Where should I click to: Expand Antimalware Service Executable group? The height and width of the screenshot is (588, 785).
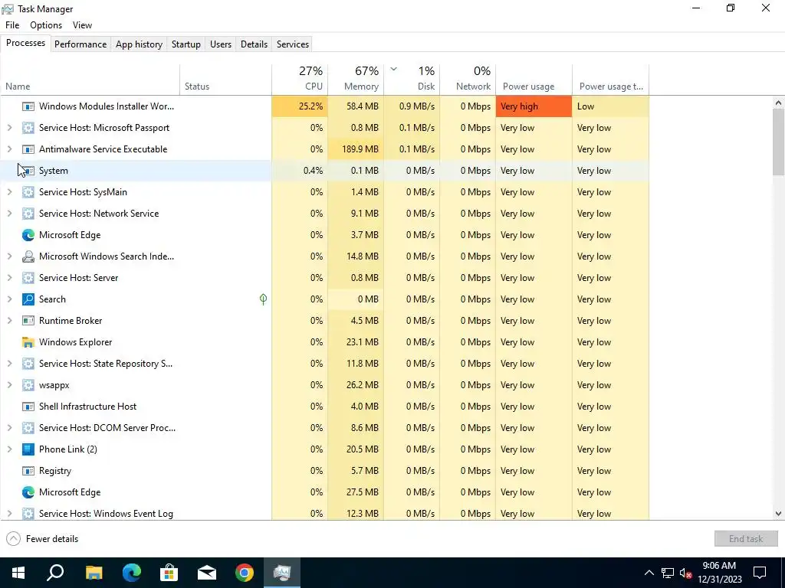pyautogui.click(x=9, y=149)
